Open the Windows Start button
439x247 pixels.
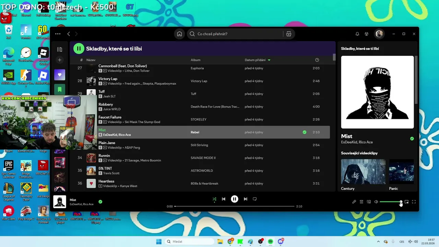click(159, 242)
